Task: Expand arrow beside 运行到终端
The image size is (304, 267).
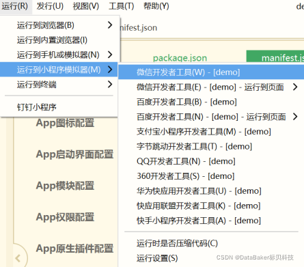Action: tap(110, 84)
